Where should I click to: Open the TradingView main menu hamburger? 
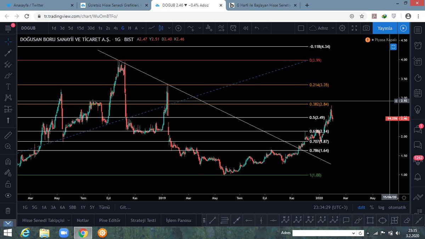tap(8, 28)
